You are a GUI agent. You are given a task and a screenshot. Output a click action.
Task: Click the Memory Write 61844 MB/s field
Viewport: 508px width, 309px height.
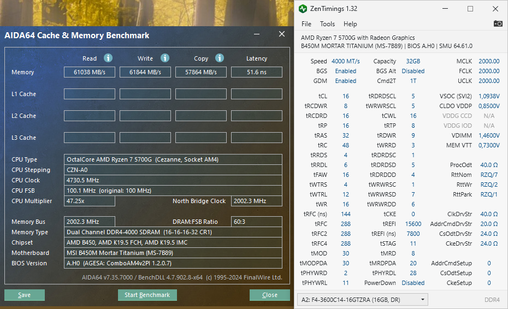tap(145, 72)
